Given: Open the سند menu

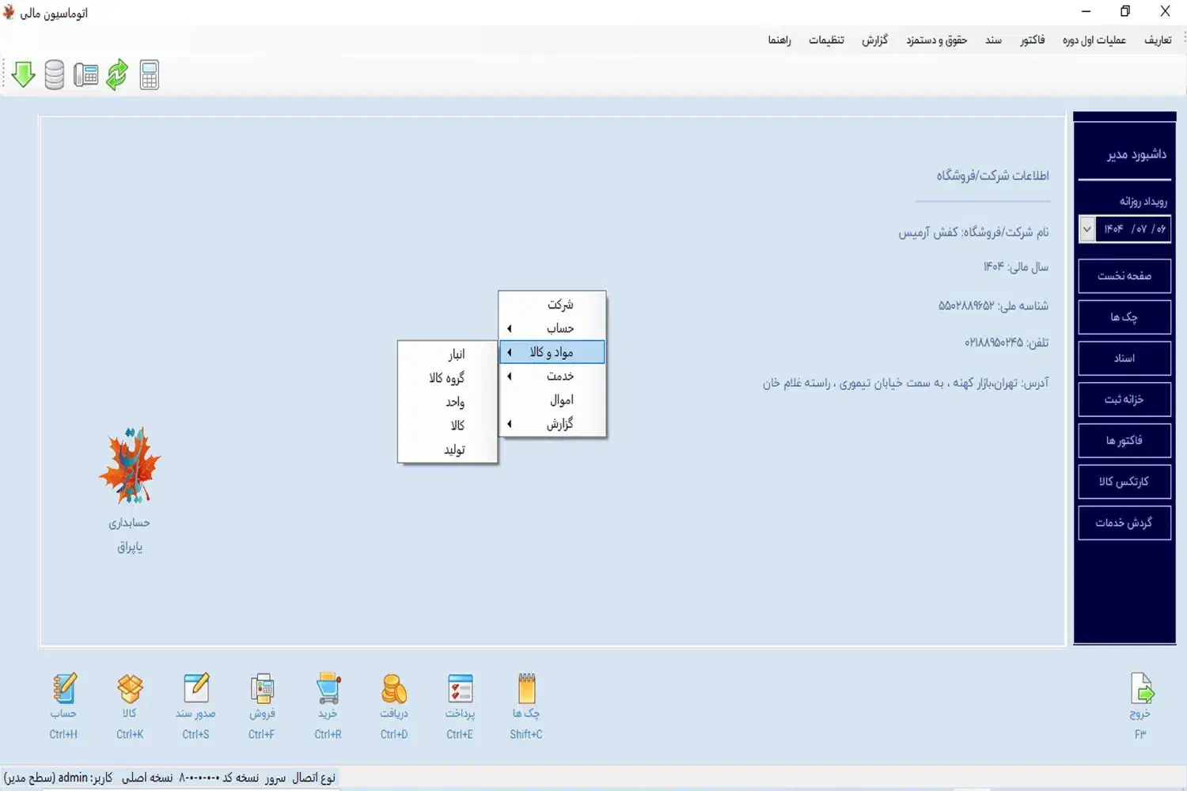Looking at the screenshot, I should click(x=994, y=40).
